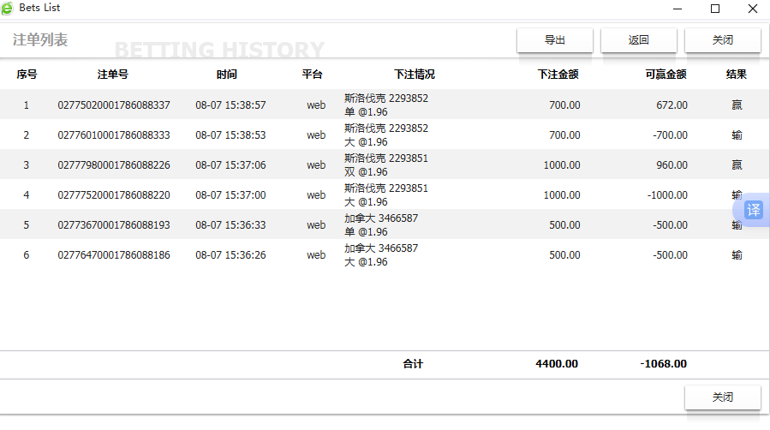Viewport: 770px width, 430px height.
Task: Click time 08-07 15:38:53
Action: [230, 135]
